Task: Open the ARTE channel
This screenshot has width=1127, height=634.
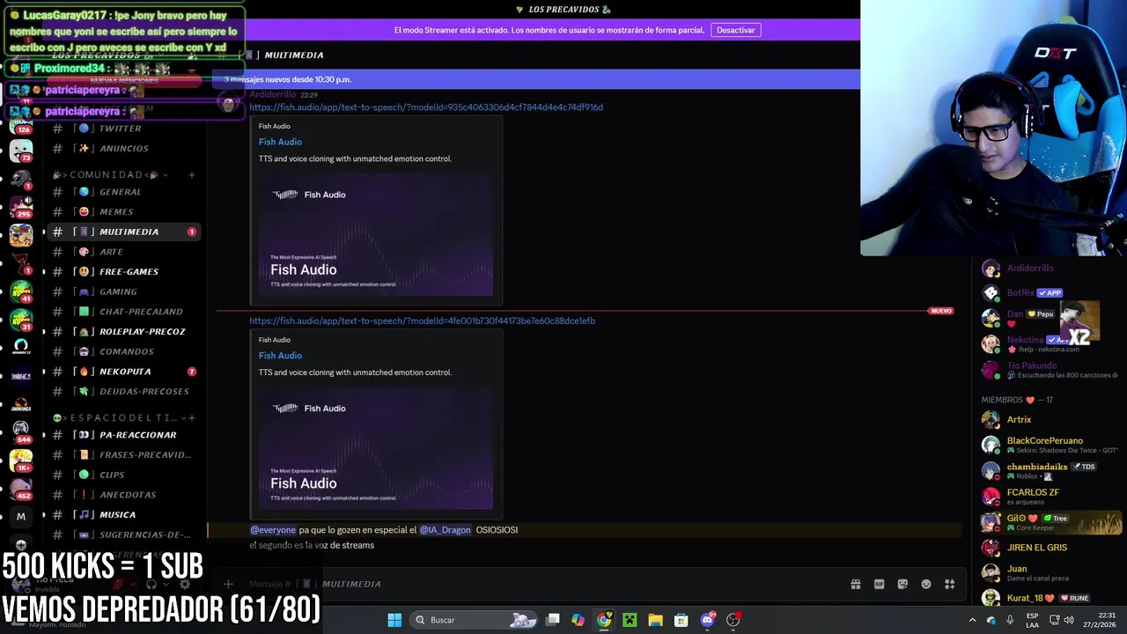Action: 123,252
